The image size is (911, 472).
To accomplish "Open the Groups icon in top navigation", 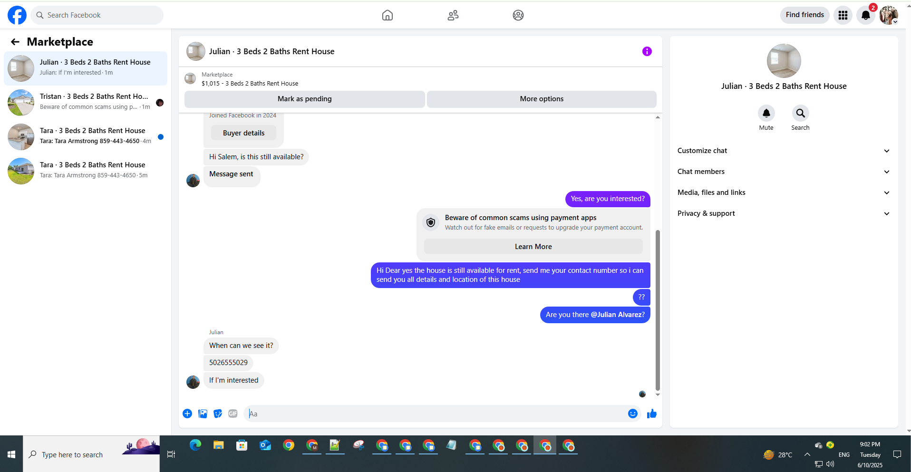I will 518,15.
